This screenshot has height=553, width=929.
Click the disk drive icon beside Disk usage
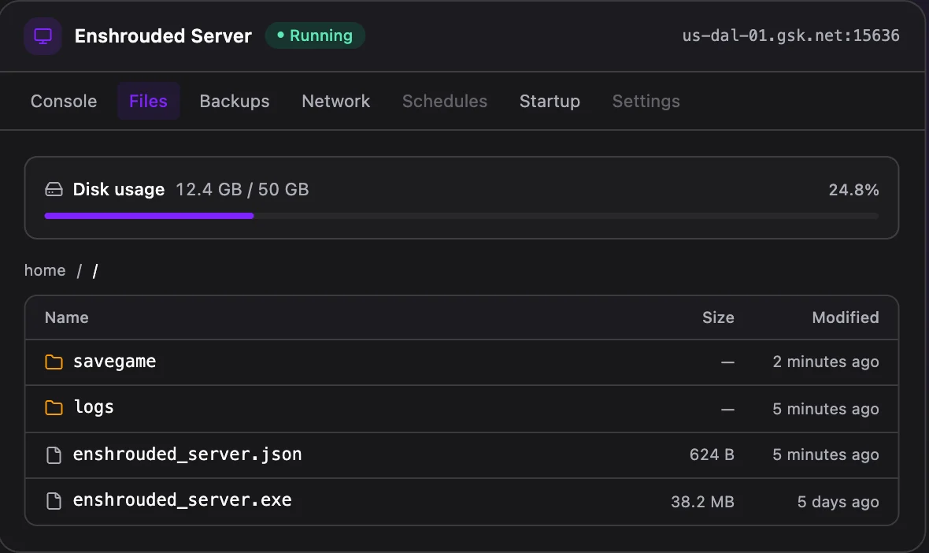tap(54, 190)
